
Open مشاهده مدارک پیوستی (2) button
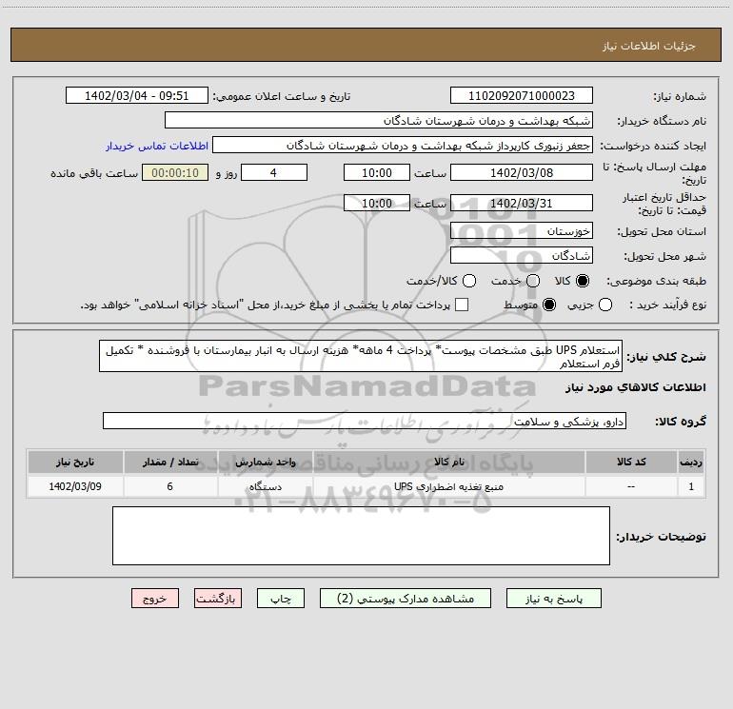pos(406,599)
